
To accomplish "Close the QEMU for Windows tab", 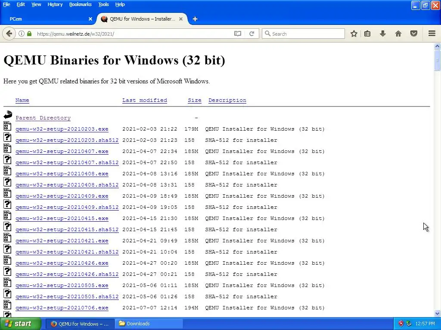I will pyautogui.click(x=181, y=19).
